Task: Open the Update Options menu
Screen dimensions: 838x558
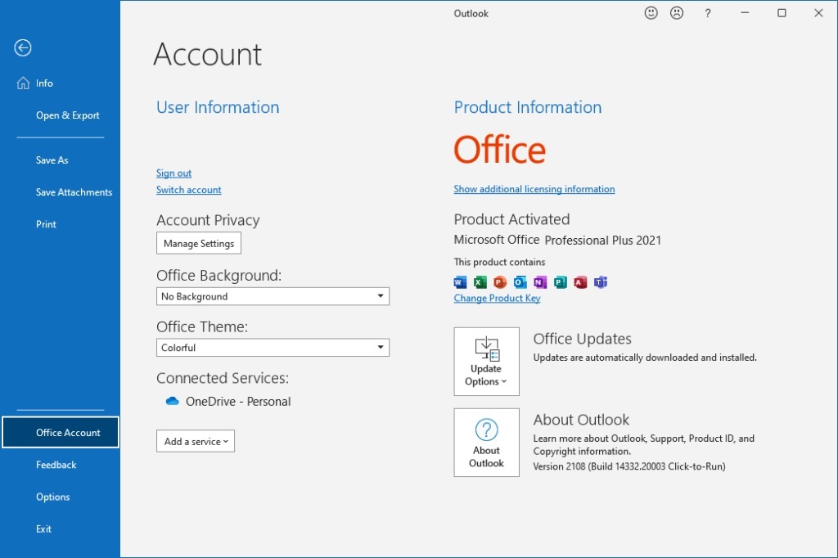Action: coord(486,362)
